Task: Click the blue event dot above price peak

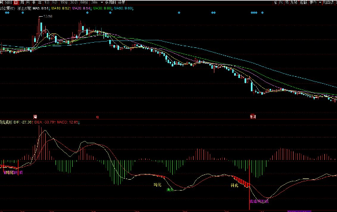Action: [x=87, y=13]
